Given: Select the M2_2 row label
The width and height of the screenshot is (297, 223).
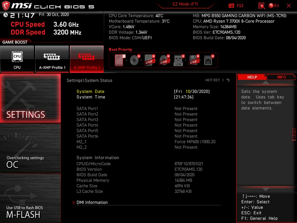Looking at the screenshot, I should [x=81, y=147].
